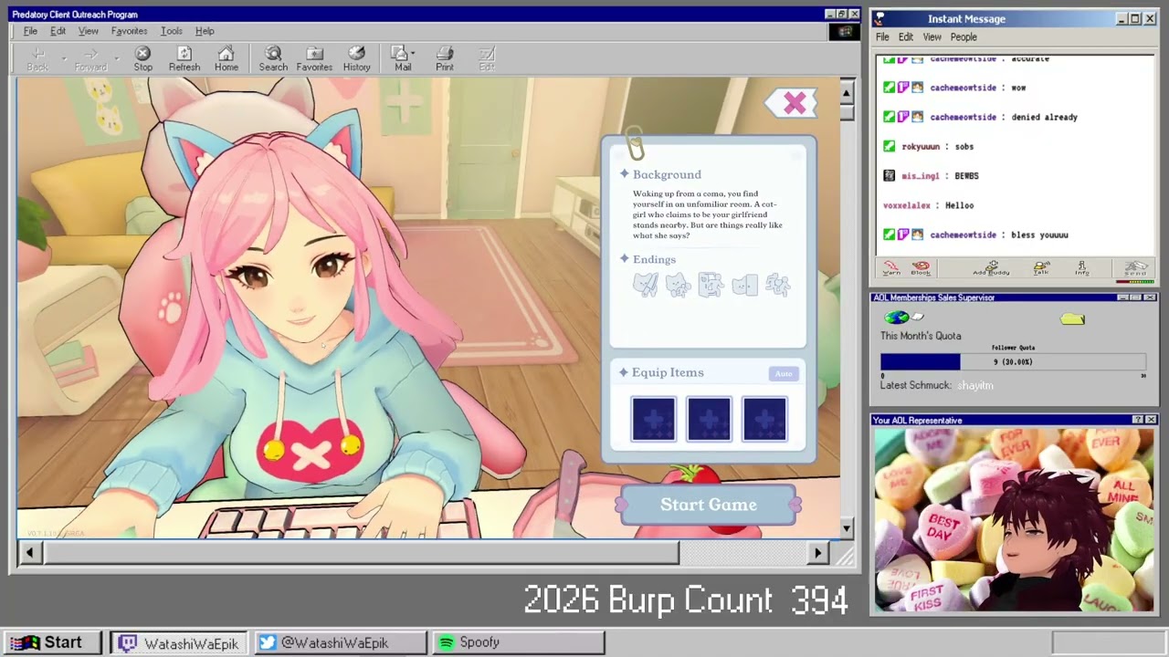
Task: Open the File menu in browser window
Action: [30, 31]
